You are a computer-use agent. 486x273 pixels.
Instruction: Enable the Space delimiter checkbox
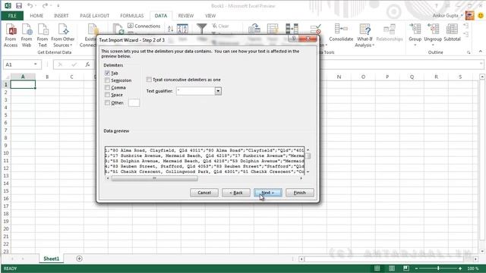[x=107, y=95]
